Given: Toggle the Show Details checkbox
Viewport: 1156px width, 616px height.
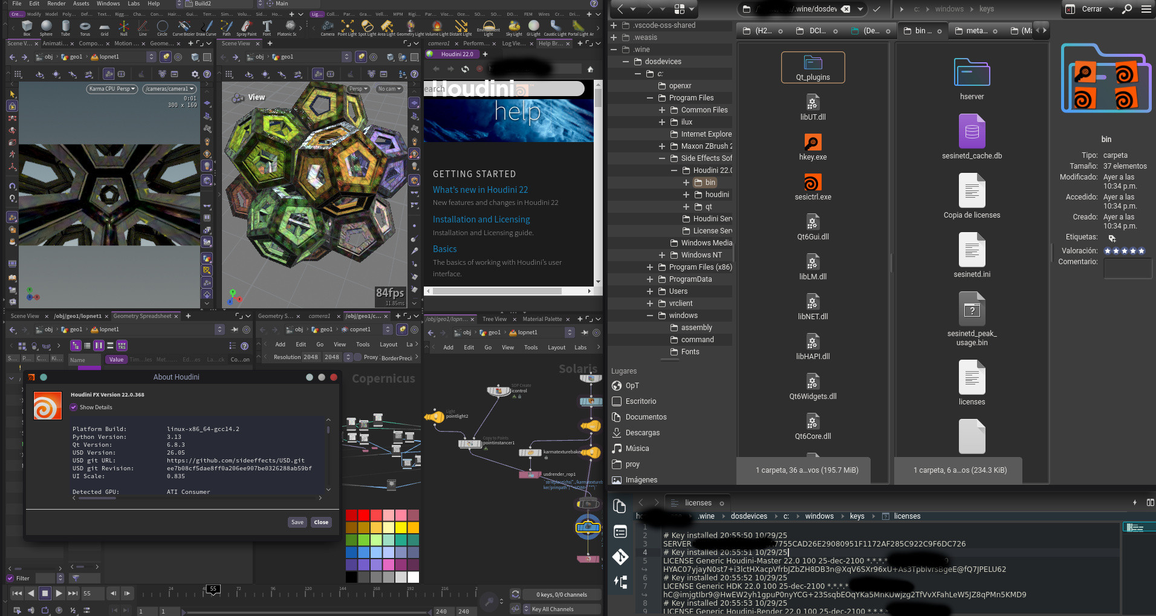Looking at the screenshot, I should point(74,407).
